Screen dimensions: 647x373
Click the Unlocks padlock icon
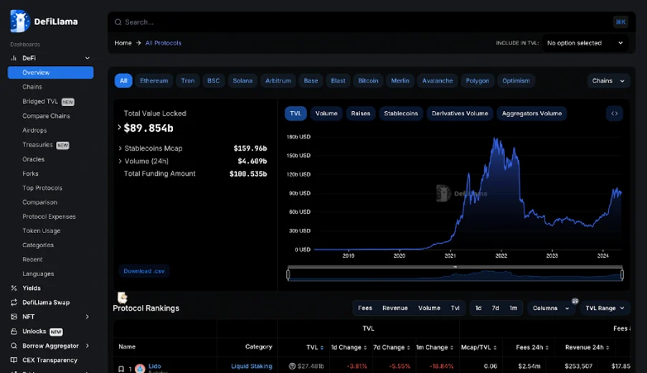(x=14, y=331)
